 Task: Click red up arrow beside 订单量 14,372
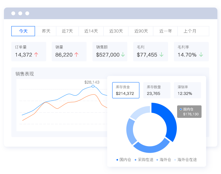[36, 55]
